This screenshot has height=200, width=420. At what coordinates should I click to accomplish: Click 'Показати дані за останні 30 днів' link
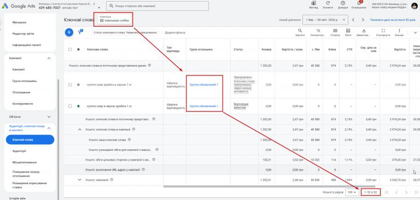[393, 20]
